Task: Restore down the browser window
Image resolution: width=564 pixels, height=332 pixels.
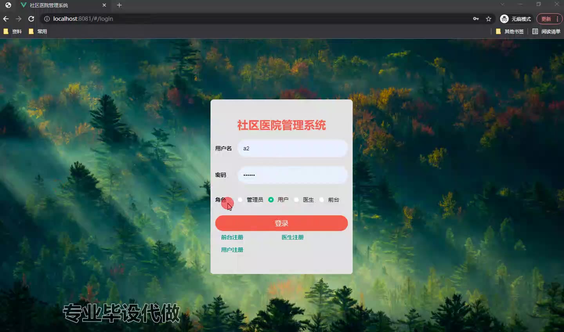Action: [539, 4]
